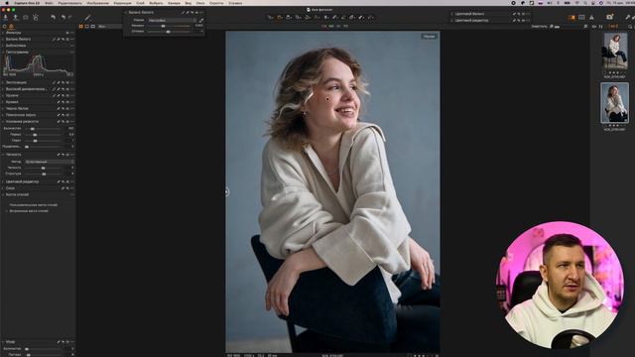This screenshot has width=635, height=357.
Task: Click the star rating below the first thumbnail
Action: [x=615, y=72]
